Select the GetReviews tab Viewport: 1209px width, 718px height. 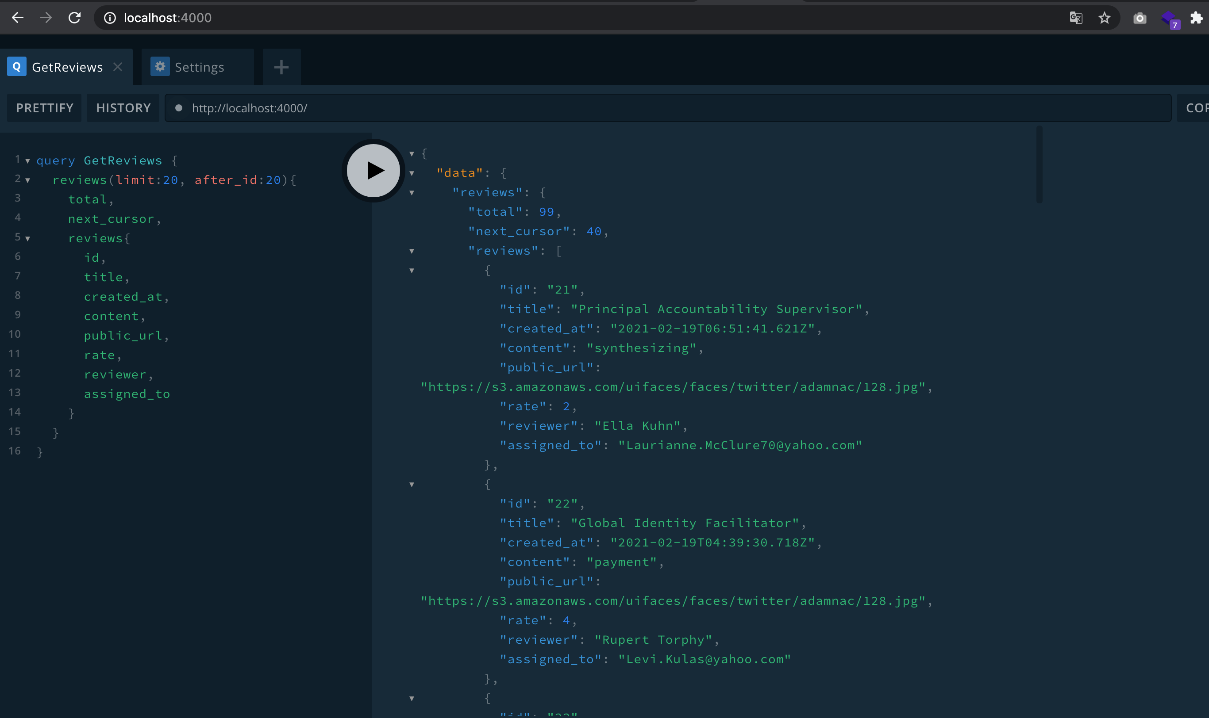(67, 67)
